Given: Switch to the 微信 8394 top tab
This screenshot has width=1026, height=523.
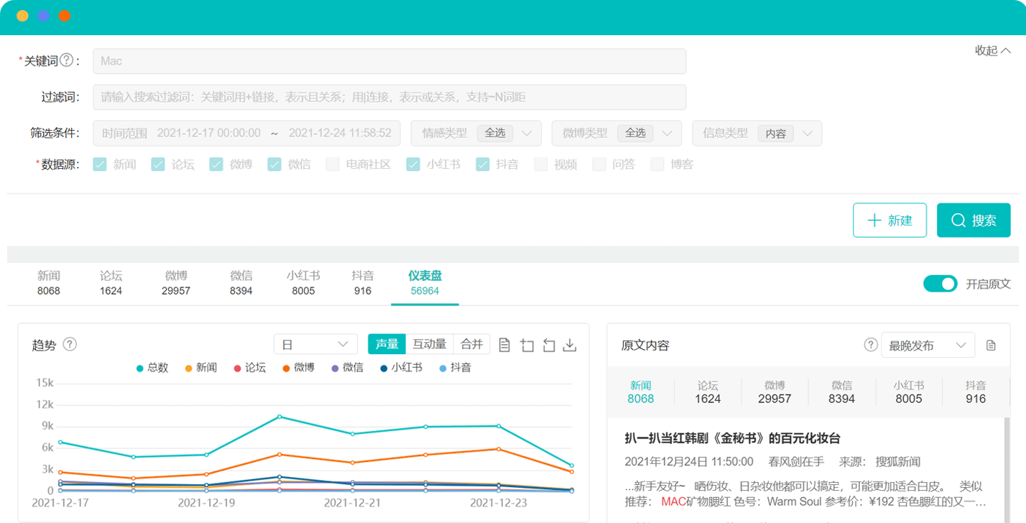Looking at the screenshot, I should point(241,283).
